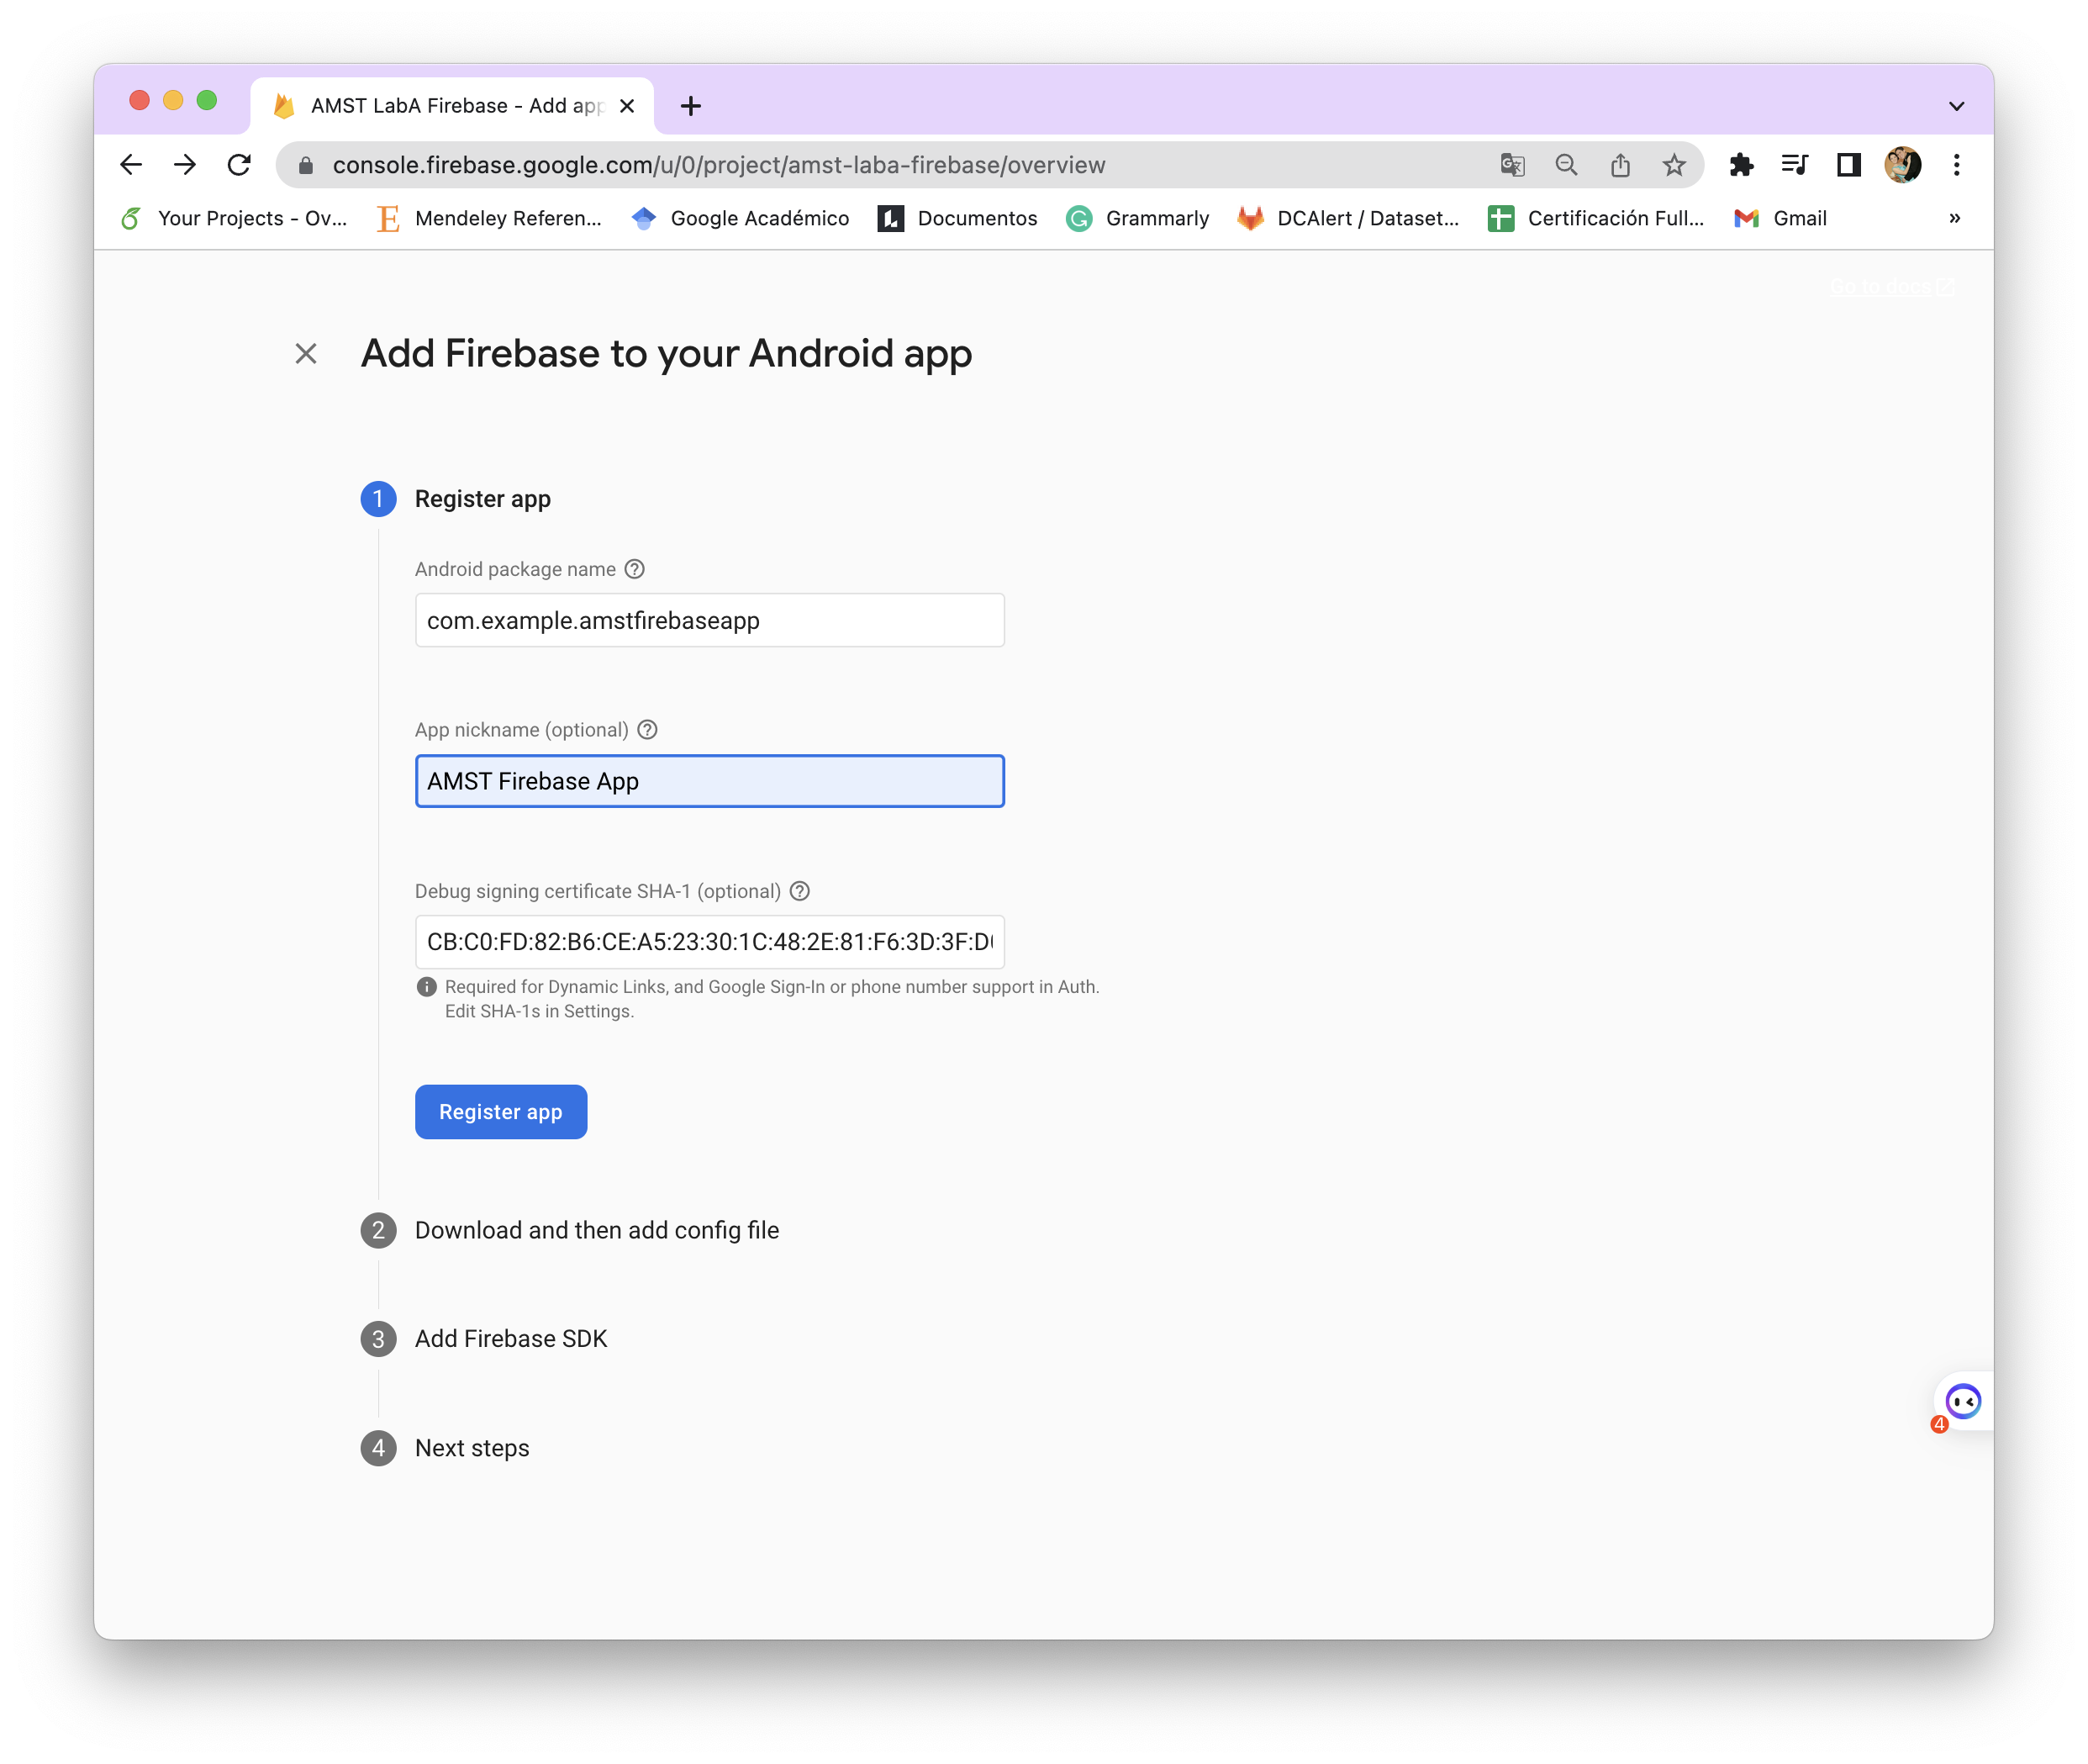Screen dimensions: 2088x1764
Task: Click the App nickname field
Action: 709,781
